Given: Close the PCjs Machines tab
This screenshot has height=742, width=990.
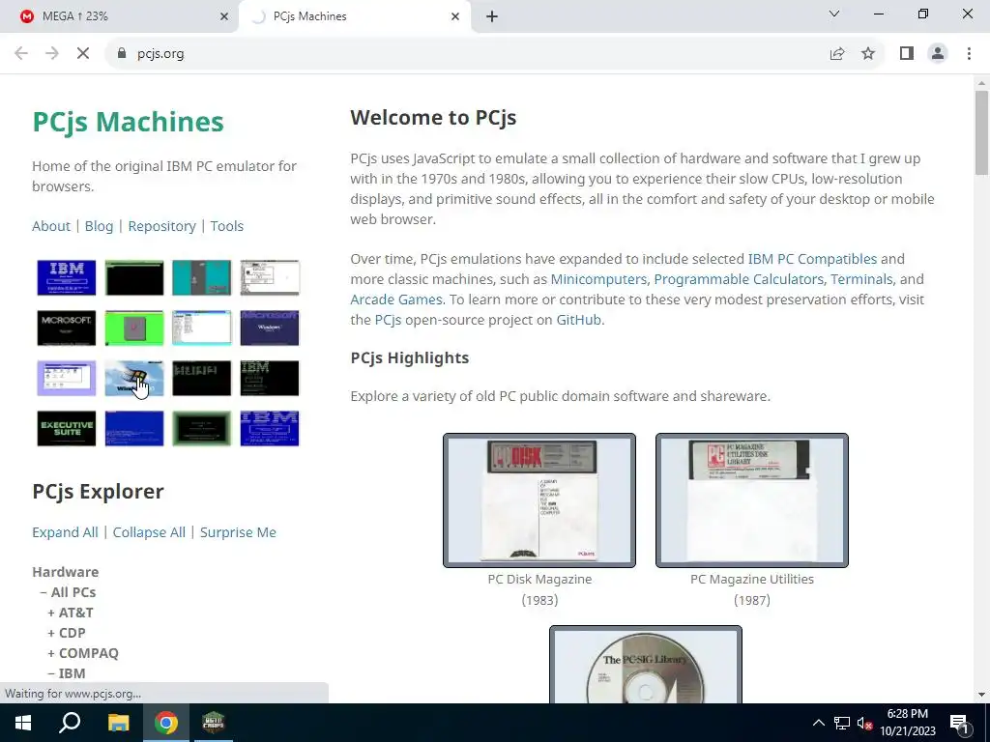Looking at the screenshot, I should point(455,16).
